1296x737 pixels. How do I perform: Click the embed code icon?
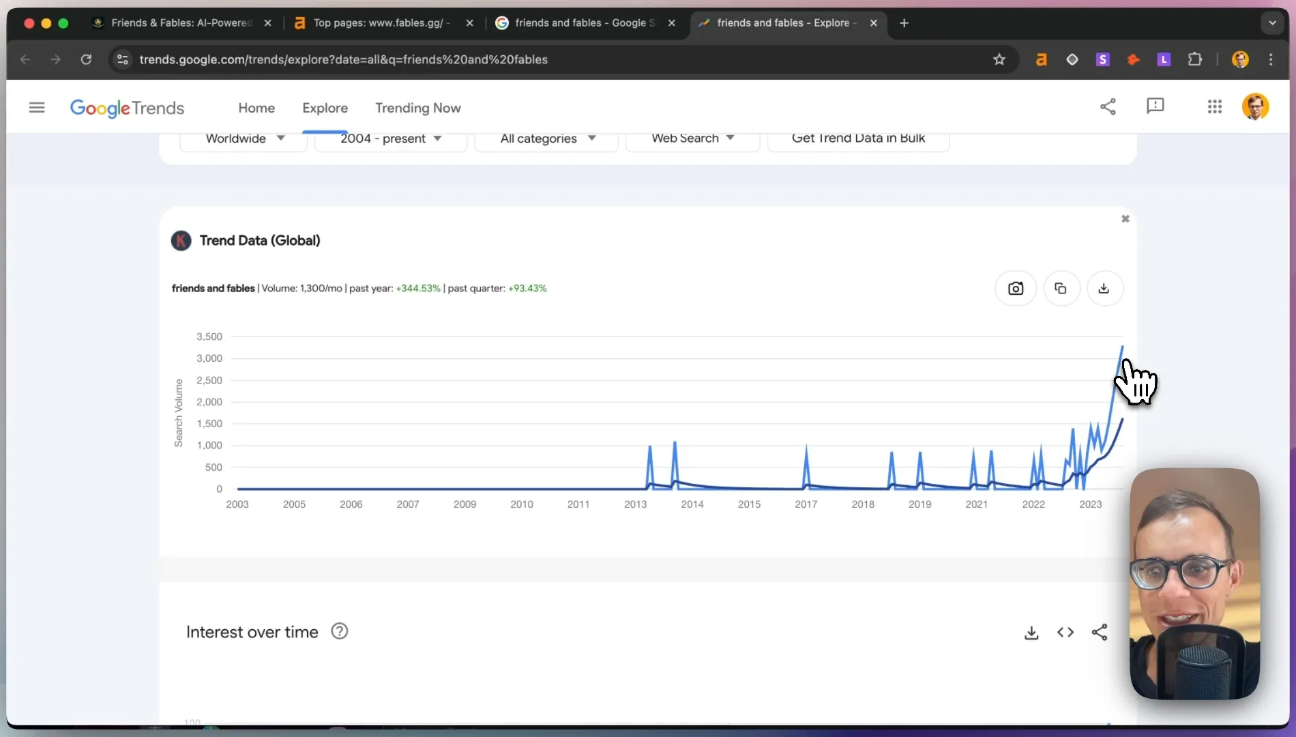click(x=1065, y=633)
